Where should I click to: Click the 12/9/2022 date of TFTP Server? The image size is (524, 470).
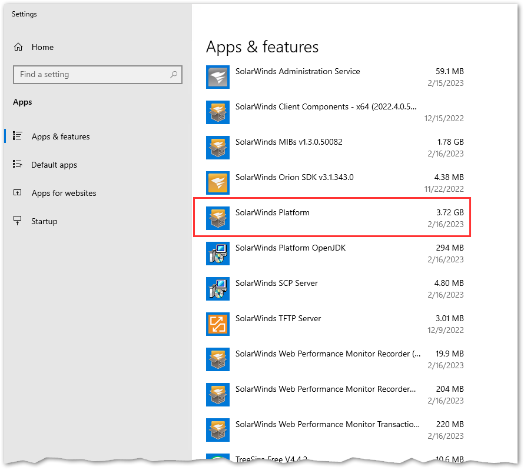click(x=446, y=330)
